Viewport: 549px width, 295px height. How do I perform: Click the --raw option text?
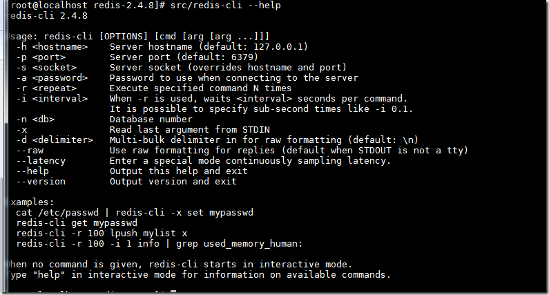pyautogui.click(x=30, y=151)
